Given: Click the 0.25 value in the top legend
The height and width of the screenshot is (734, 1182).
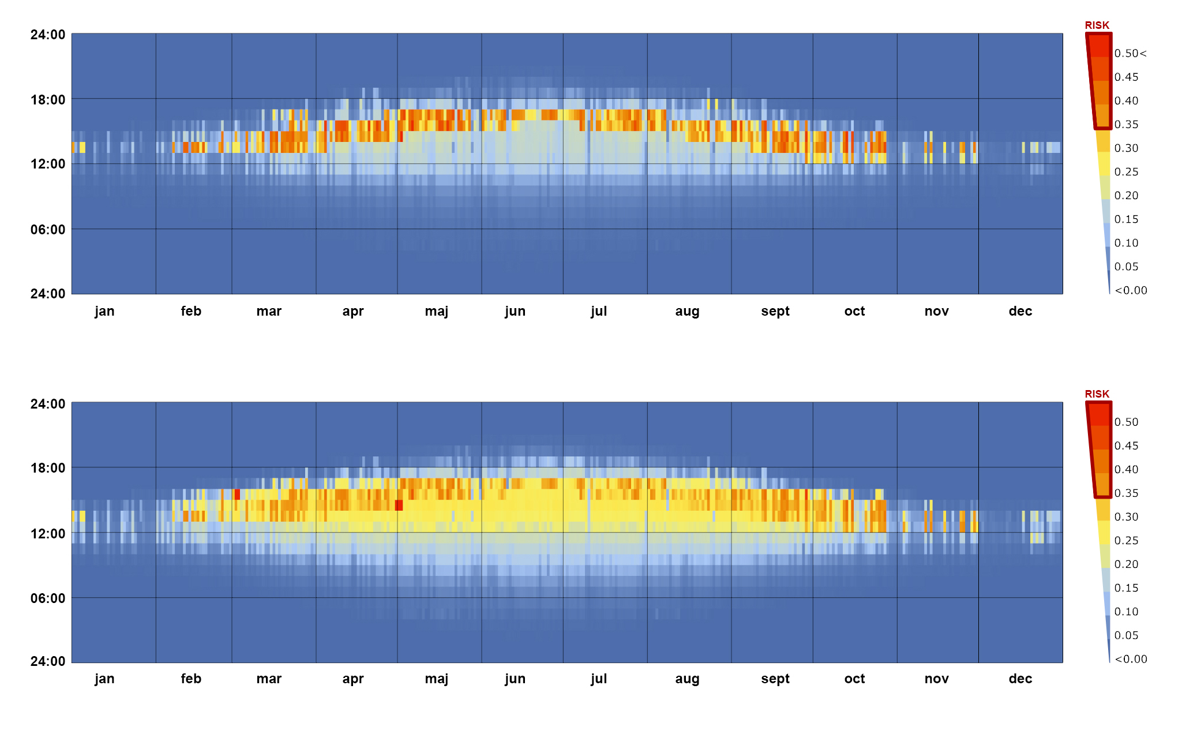Looking at the screenshot, I should coord(1126,171).
